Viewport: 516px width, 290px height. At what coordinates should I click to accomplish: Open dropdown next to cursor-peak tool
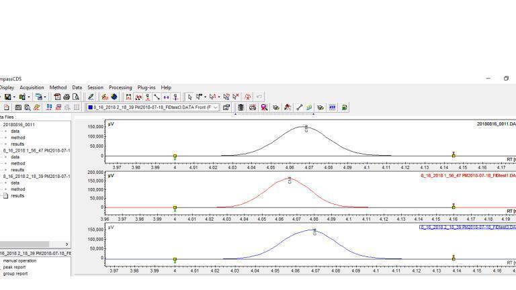coord(219,97)
